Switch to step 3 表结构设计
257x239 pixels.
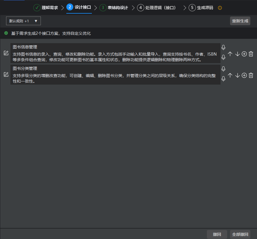pos(114,8)
